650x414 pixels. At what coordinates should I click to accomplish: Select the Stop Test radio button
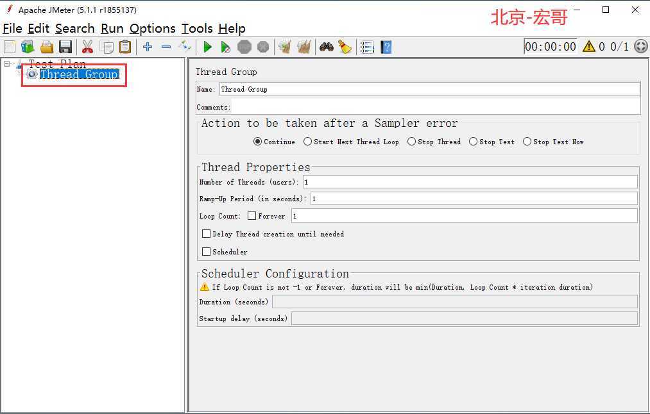click(473, 142)
